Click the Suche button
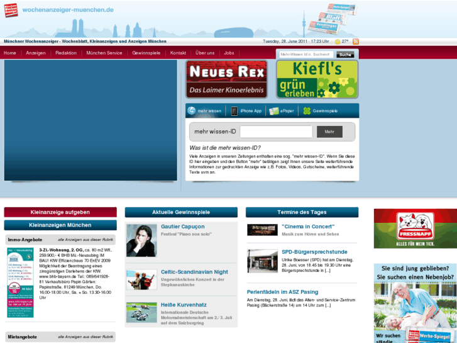Image resolution: width=457 pixels, height=343 pixels. click(x=345, y=55)
